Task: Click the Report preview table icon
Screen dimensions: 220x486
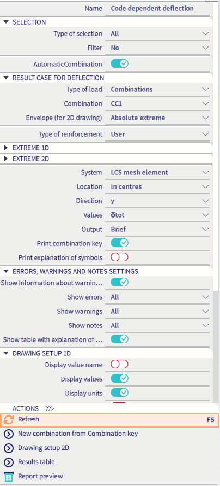Action: 9,476
